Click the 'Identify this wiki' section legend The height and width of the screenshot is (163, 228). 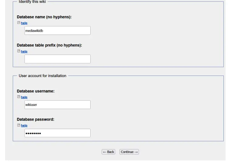click(x=32, y=2)
